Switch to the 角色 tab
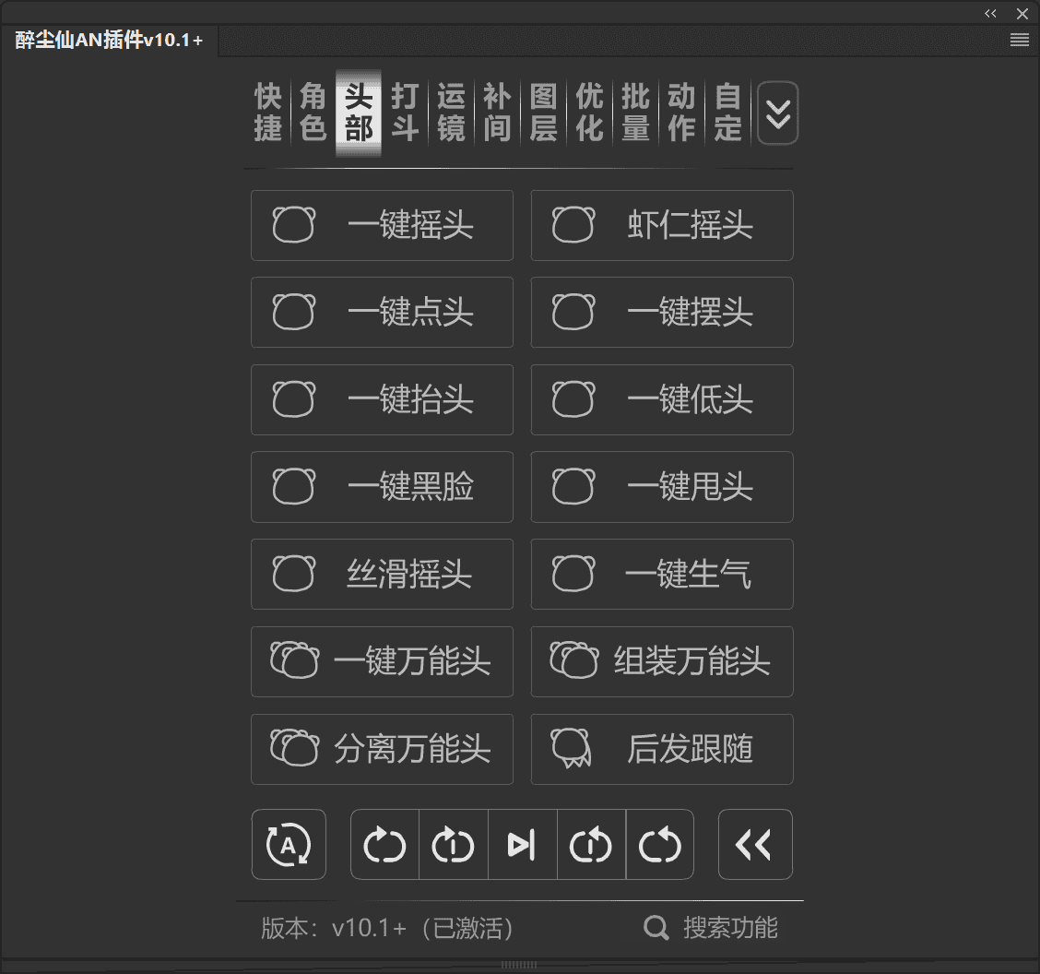1040x974 pixels. coord(313,111)
